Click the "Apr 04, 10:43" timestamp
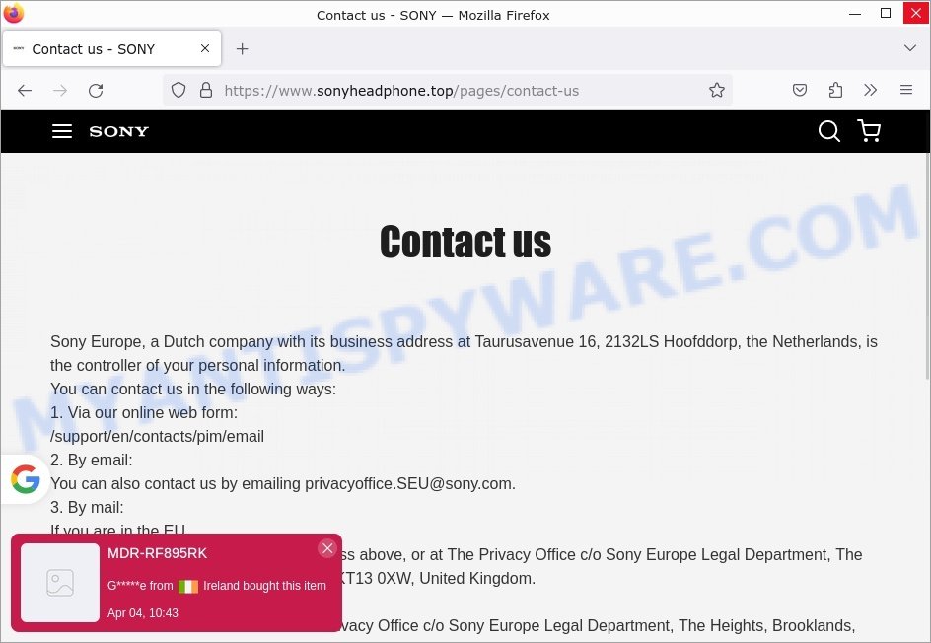The image size is (931, 643). [143, 613]
